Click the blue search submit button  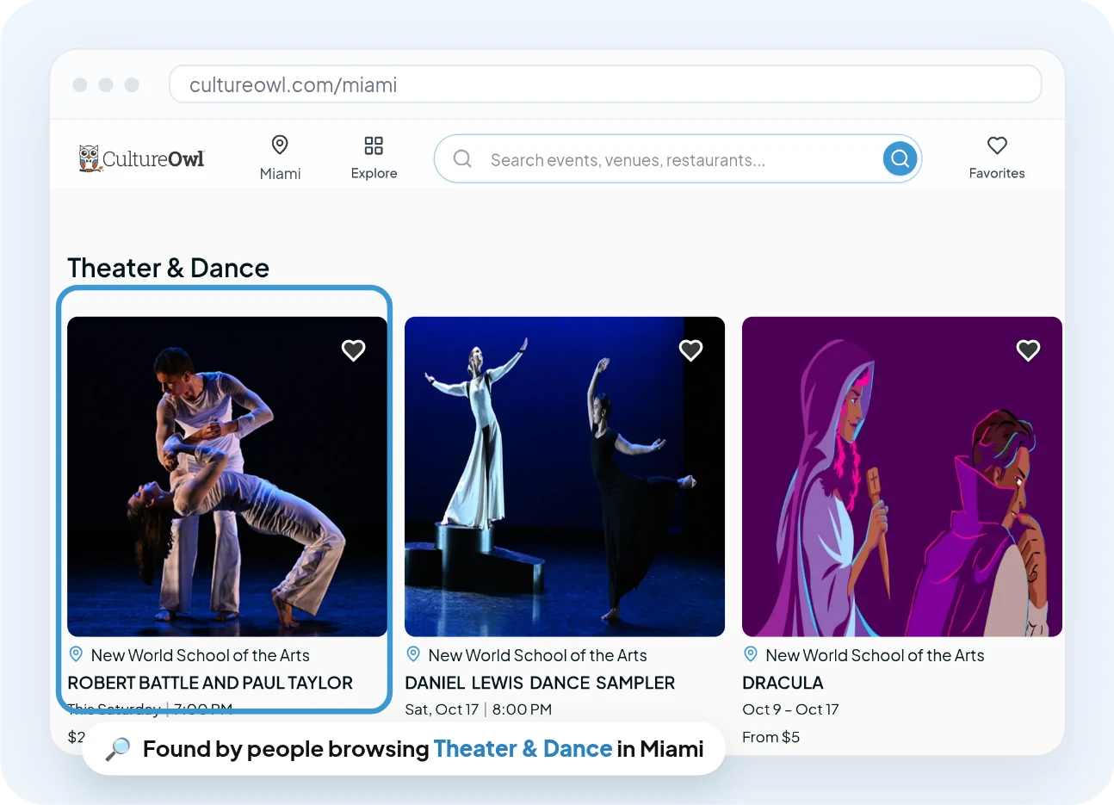coord(900,158)
